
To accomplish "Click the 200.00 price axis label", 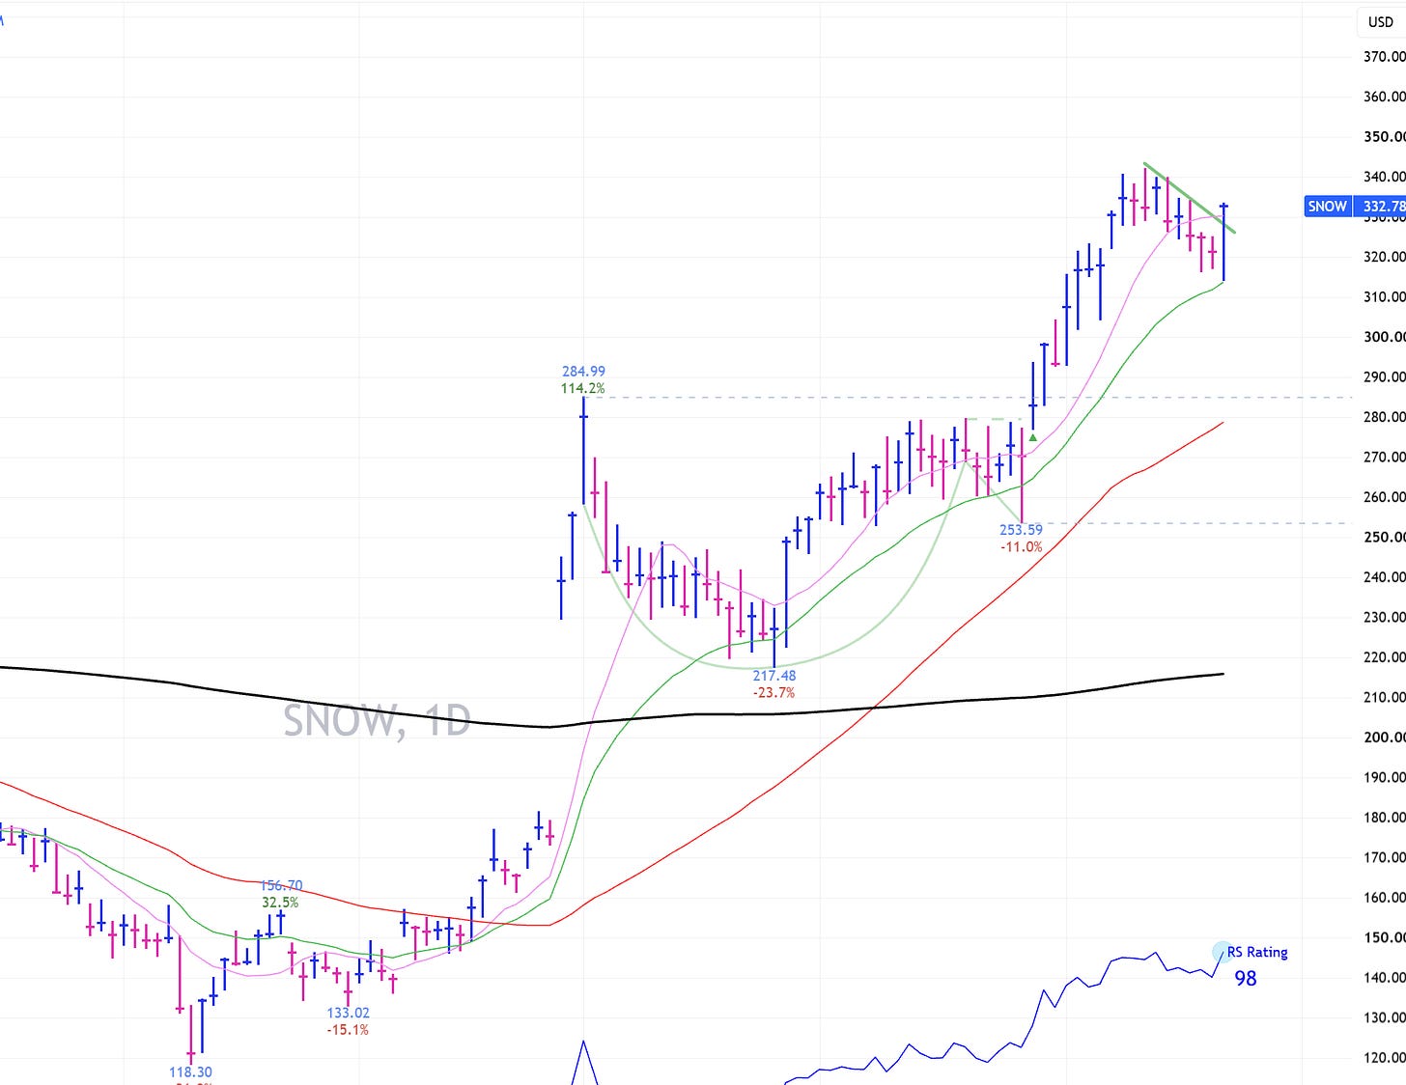I will [x=1384, y=737].
